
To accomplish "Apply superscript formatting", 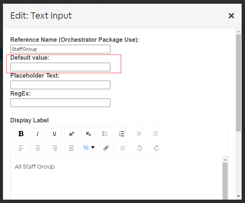I will click(x=71, y=134).
